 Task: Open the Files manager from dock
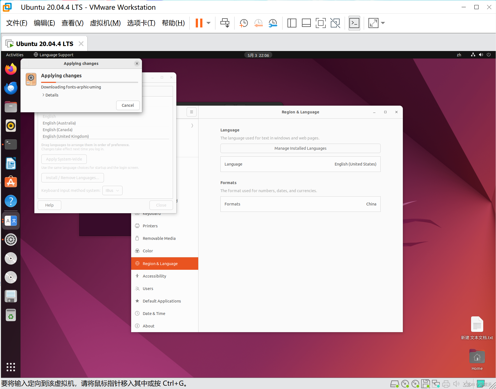click(11, 107)
